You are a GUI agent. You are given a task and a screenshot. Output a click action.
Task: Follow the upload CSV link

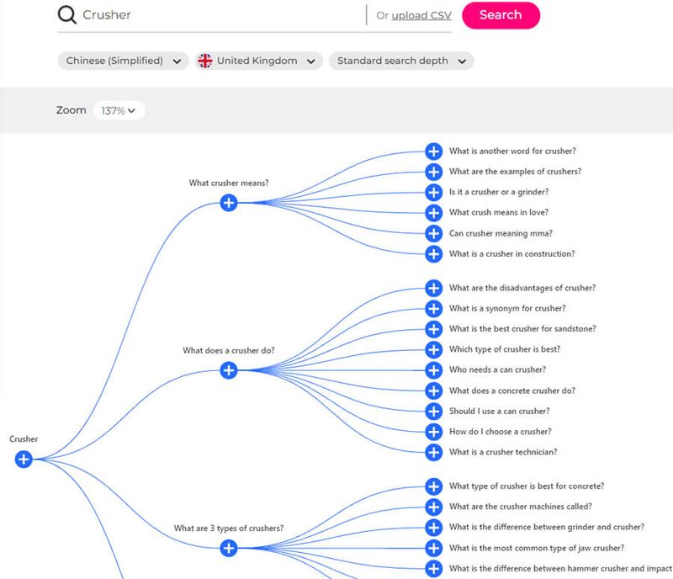click(x=421, y=15)
